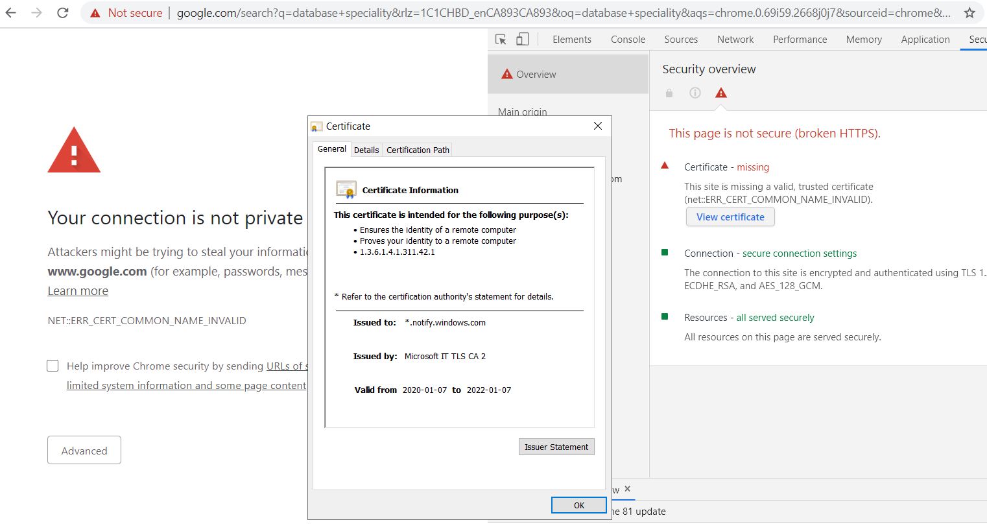Select the General tab in Certificate dialog

click(332, 149)
